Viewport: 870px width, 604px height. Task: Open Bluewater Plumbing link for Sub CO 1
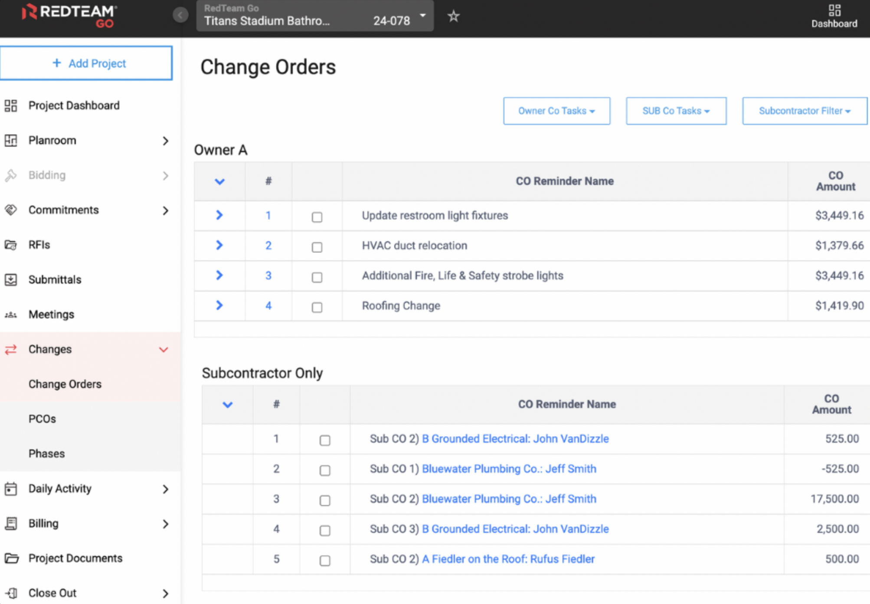(509, 469)
